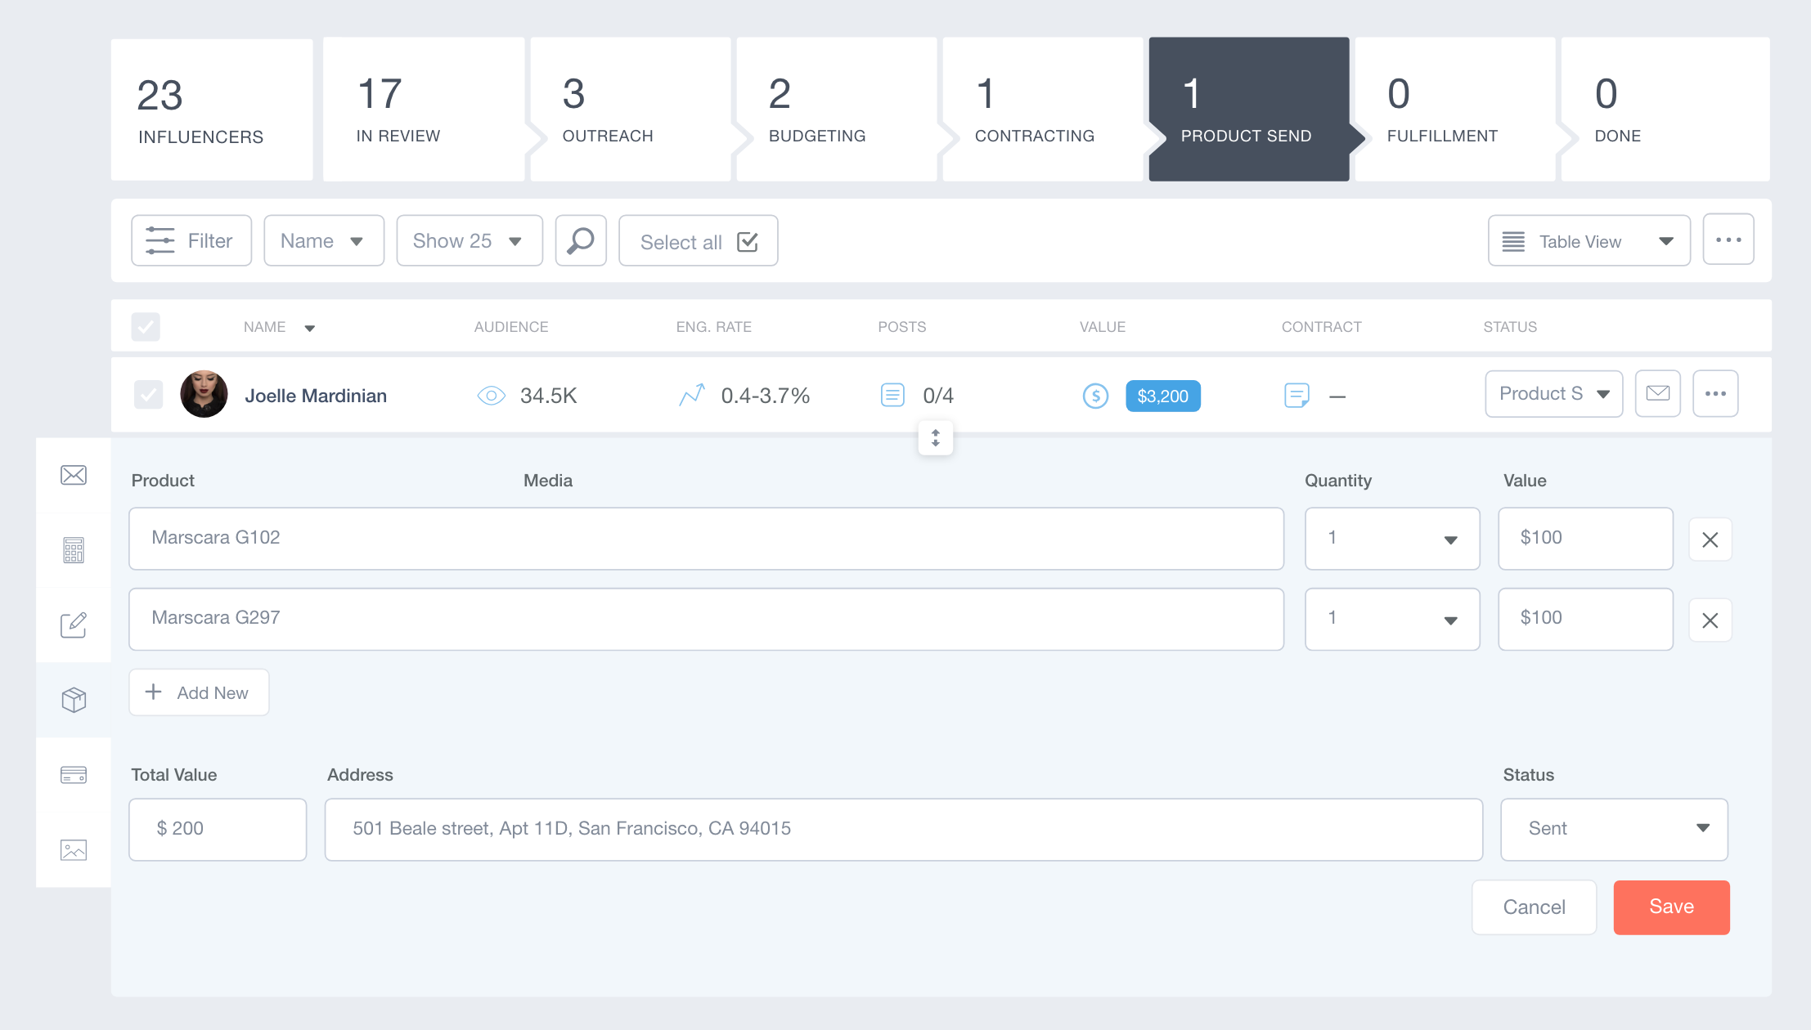Click the CONTRACT column header
The image size is (1811, 1030).
pyautogui.click(x=1322, y=327)
